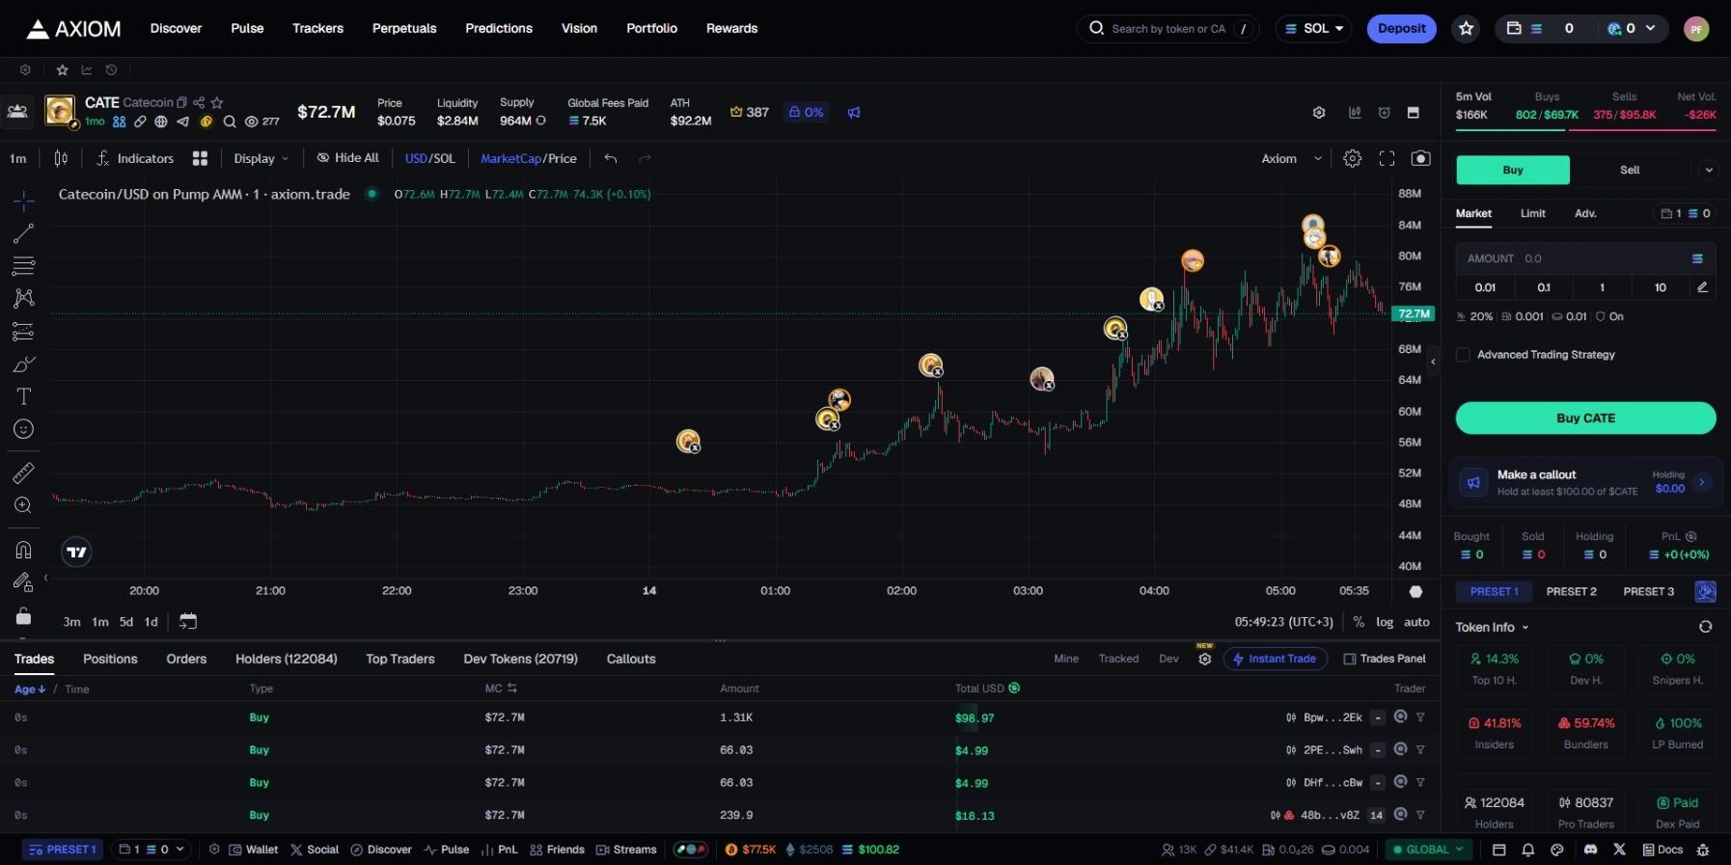
Task: Open the emoji sticker tool
Action: tap(24, 429)
